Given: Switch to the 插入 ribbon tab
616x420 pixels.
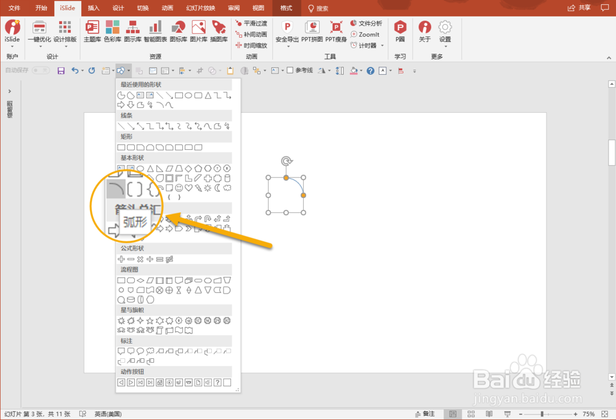Looking at the screenshot, I should 95,8.
